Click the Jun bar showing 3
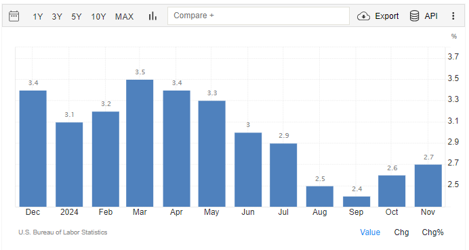 [248, 170]
